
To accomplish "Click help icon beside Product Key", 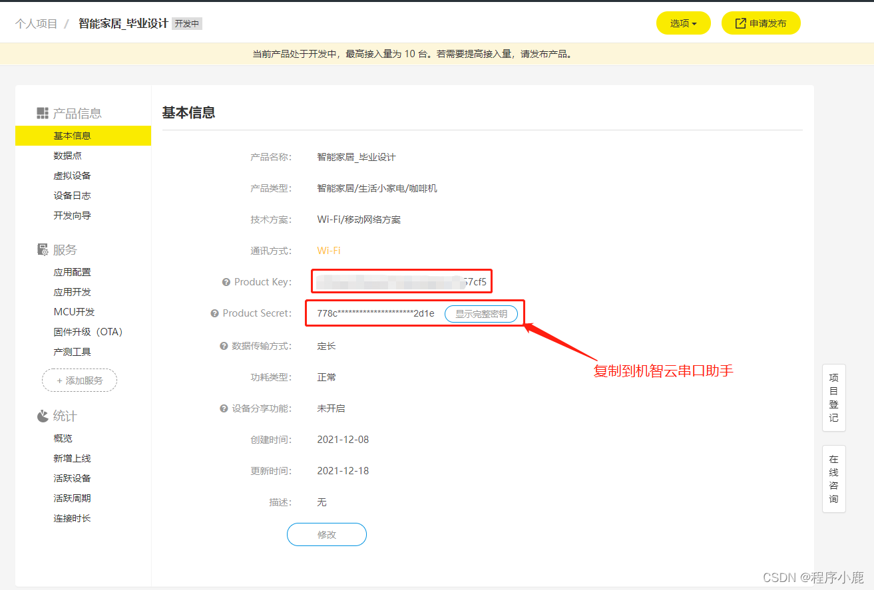I will coord(226,282).
